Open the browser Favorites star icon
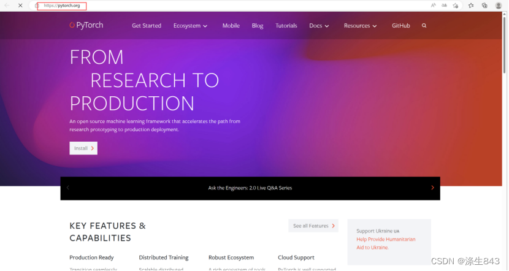The width and height of the screenshot is (509, 271). click(471, 6)
